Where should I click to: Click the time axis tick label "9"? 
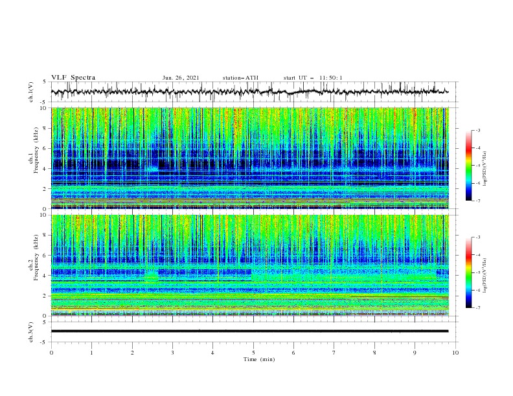click(415, 353)
